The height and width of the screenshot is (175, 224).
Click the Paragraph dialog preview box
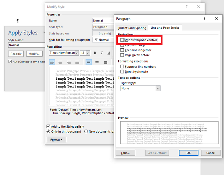pos(169,133)
